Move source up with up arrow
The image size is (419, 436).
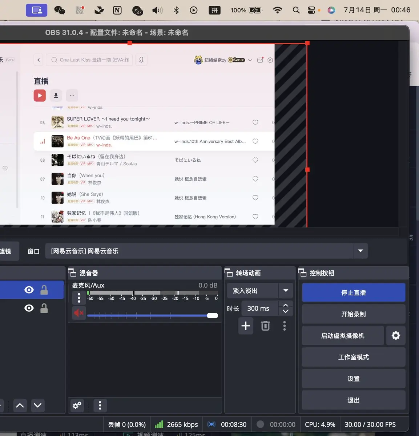20,405
